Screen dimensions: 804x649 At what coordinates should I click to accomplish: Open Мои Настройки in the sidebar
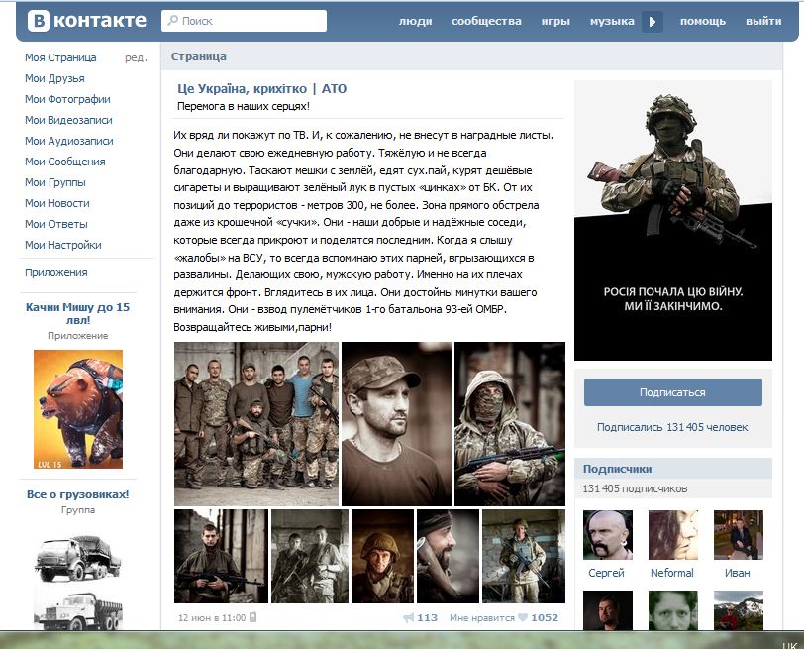click(63, 245)
